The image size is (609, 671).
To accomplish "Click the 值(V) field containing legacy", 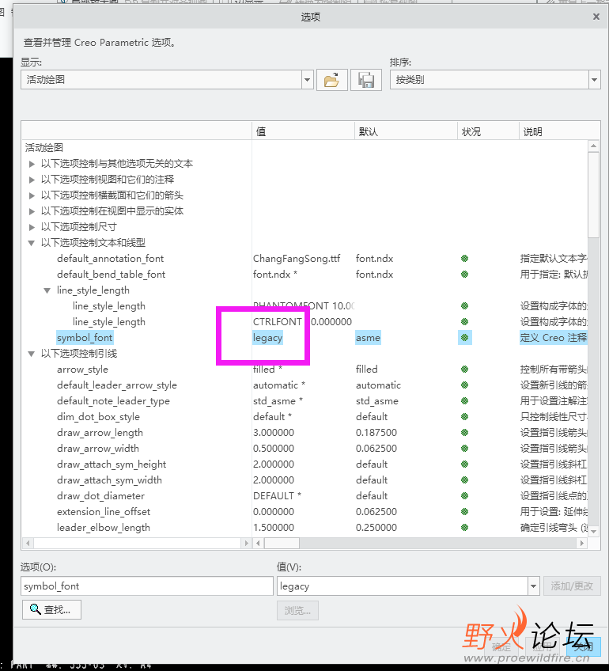I will click(403, 586).
